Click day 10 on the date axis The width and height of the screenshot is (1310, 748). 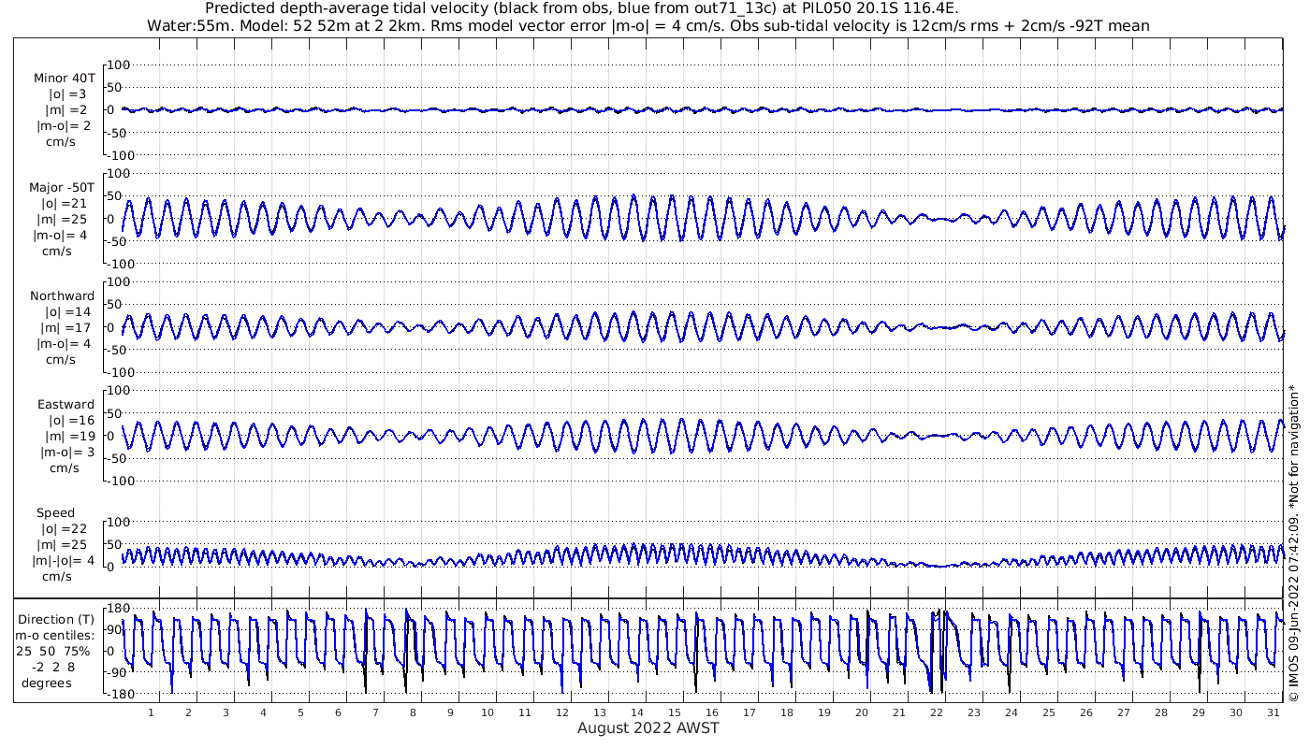[x=488, y=712]
